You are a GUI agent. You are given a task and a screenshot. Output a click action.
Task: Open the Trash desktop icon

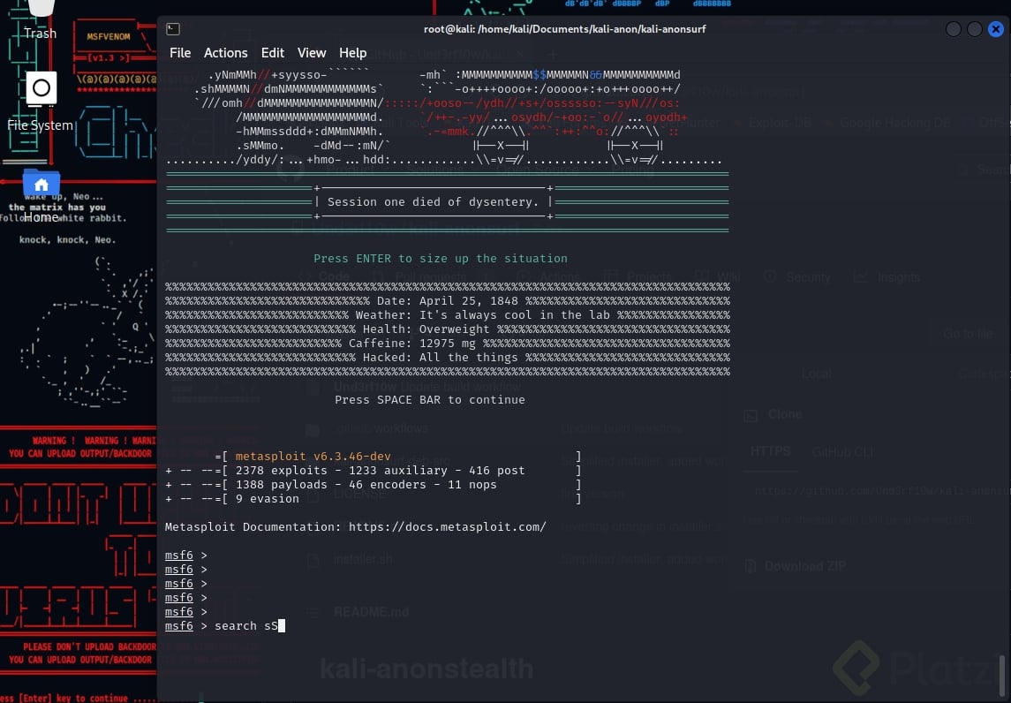[41, 19]
